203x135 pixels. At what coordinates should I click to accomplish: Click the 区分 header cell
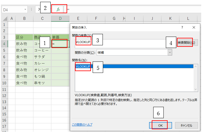click(24, 37)
